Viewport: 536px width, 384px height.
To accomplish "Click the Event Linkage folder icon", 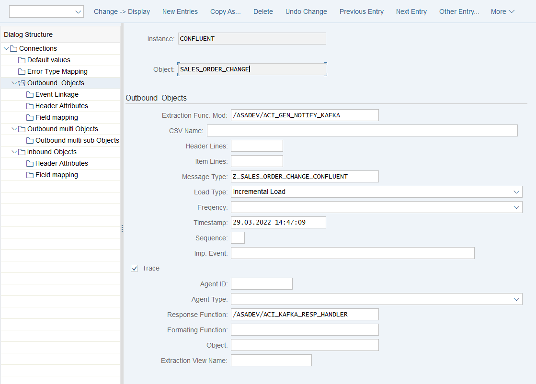I will pyautogui.click(x=30, y=95).
